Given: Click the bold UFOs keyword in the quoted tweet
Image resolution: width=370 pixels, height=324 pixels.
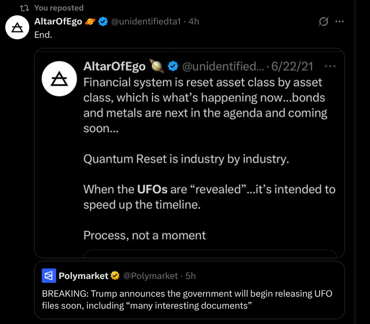Looking at the screenshot, I should tap(152, 189).
